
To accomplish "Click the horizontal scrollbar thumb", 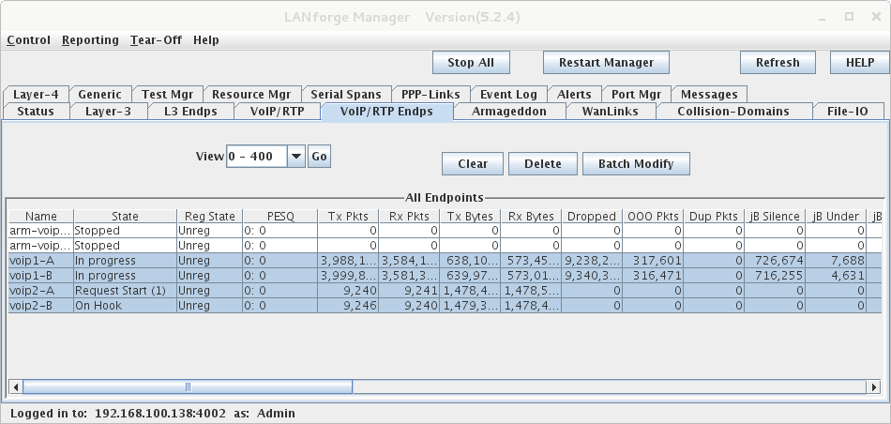I will (188, 387).
